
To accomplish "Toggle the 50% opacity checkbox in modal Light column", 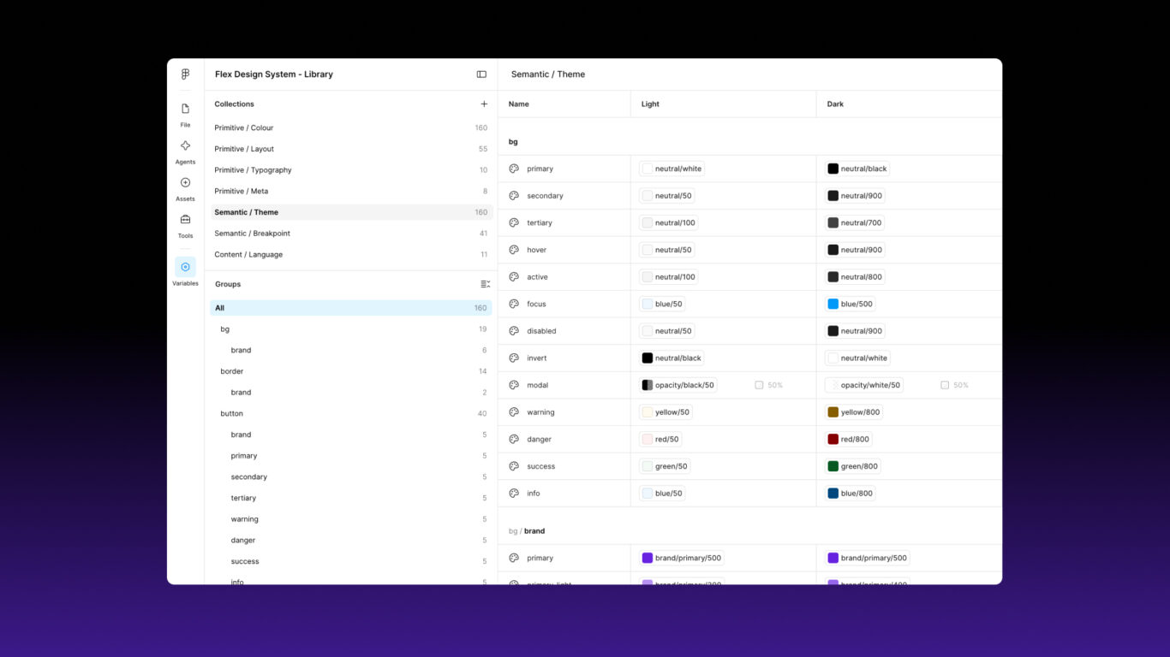I will click(x=759, y=385).
